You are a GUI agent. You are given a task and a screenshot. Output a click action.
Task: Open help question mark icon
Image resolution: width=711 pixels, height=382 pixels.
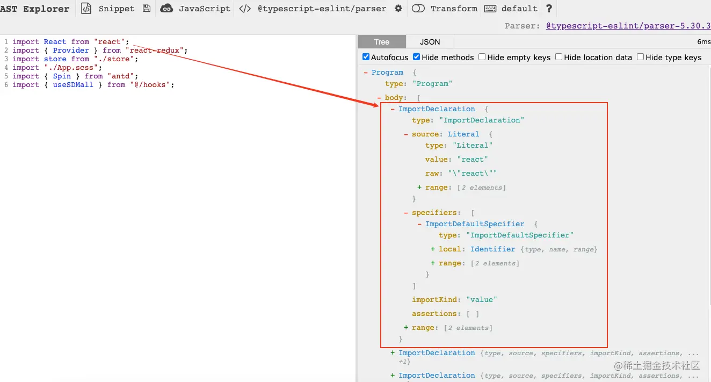(x=548, y=9)
